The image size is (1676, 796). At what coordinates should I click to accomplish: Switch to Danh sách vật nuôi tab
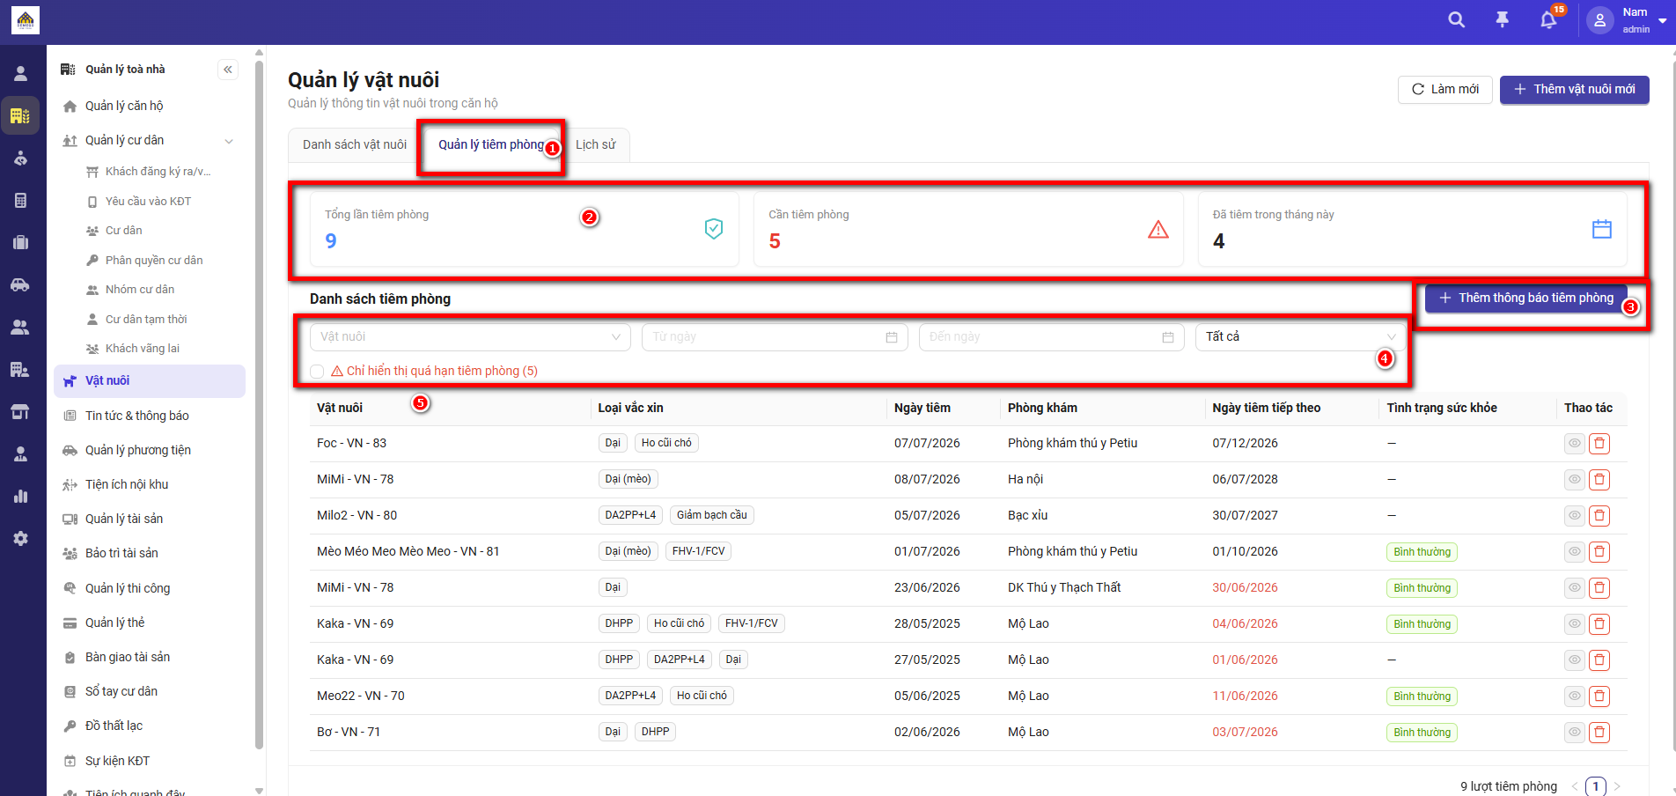point(355,144)
